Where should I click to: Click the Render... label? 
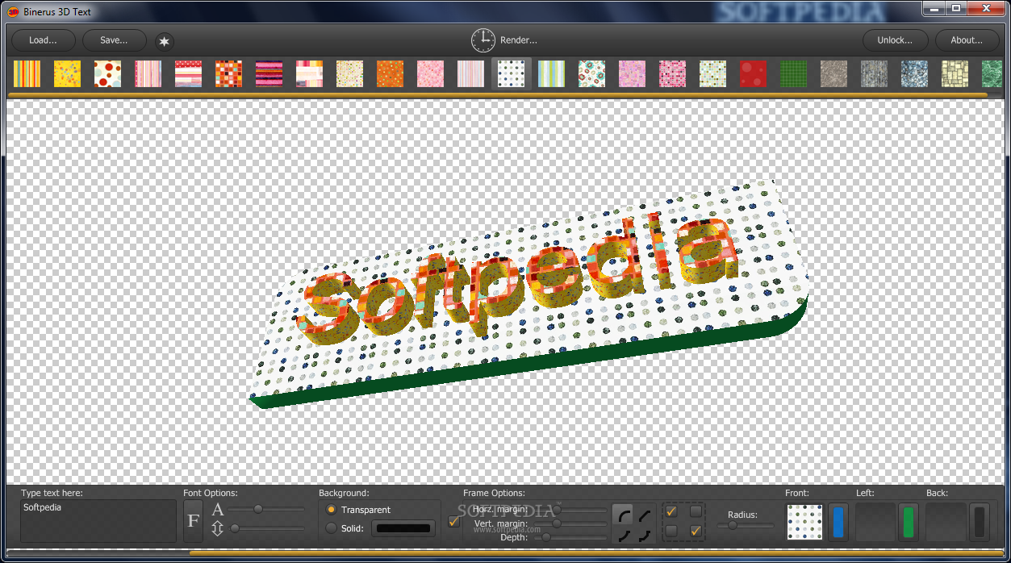coord(519,40)
